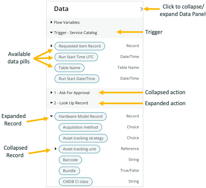Image resolution: width=206 pixels, height=188 pixels.
Task: Collapse the Hardware Model Record arrow
Action: click(x=52, y=116)
